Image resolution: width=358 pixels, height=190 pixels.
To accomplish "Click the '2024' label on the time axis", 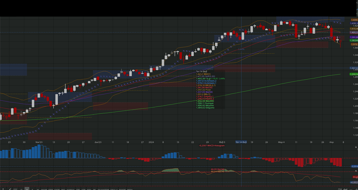I will [x=151, y=142].
